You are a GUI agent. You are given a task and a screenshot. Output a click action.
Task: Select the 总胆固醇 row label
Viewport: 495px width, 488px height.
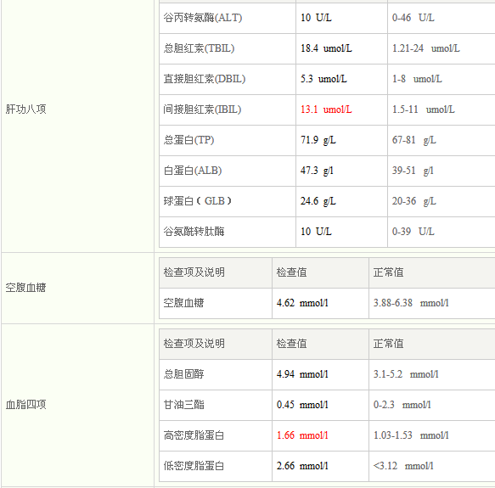pyautogui.click(x=183, y=374)
